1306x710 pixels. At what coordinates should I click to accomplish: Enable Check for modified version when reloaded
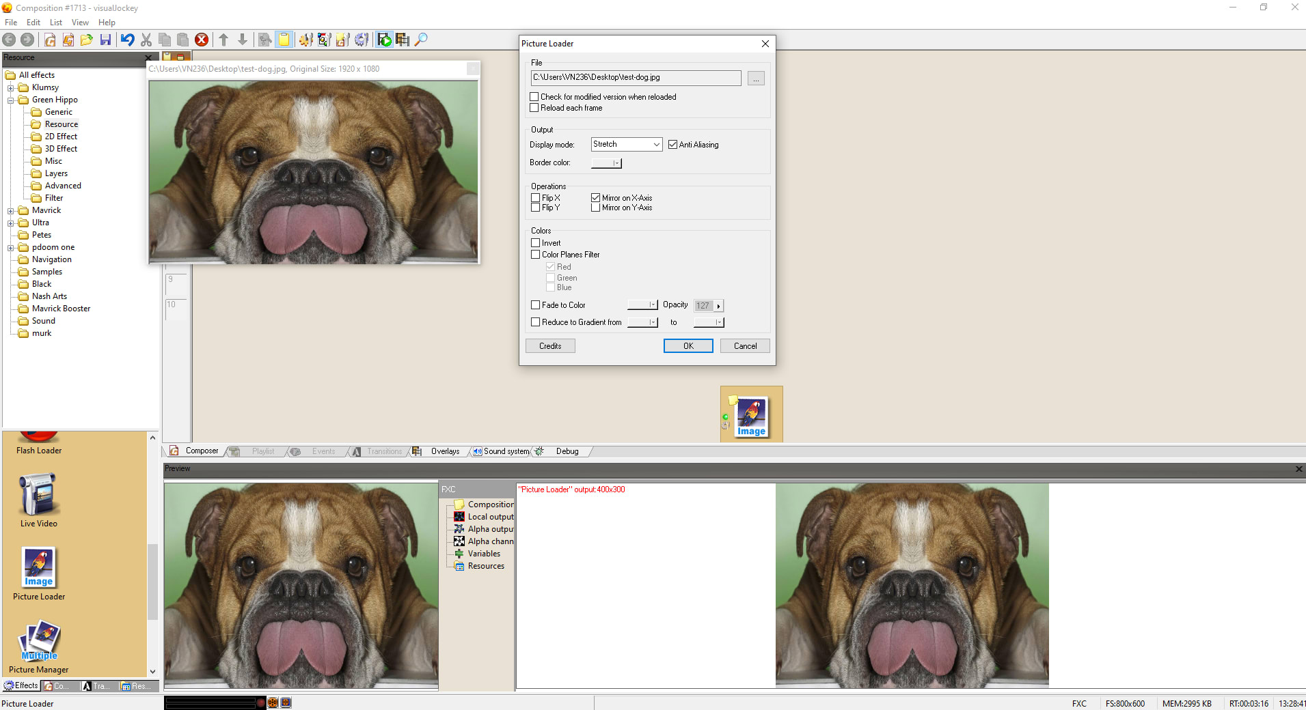[534, 97]
